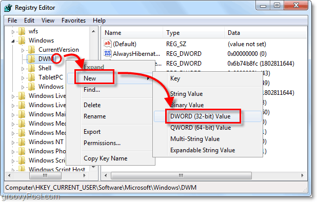
Task: Select QWORD (64-bit) Value
Action: click(x=208, y=128)
